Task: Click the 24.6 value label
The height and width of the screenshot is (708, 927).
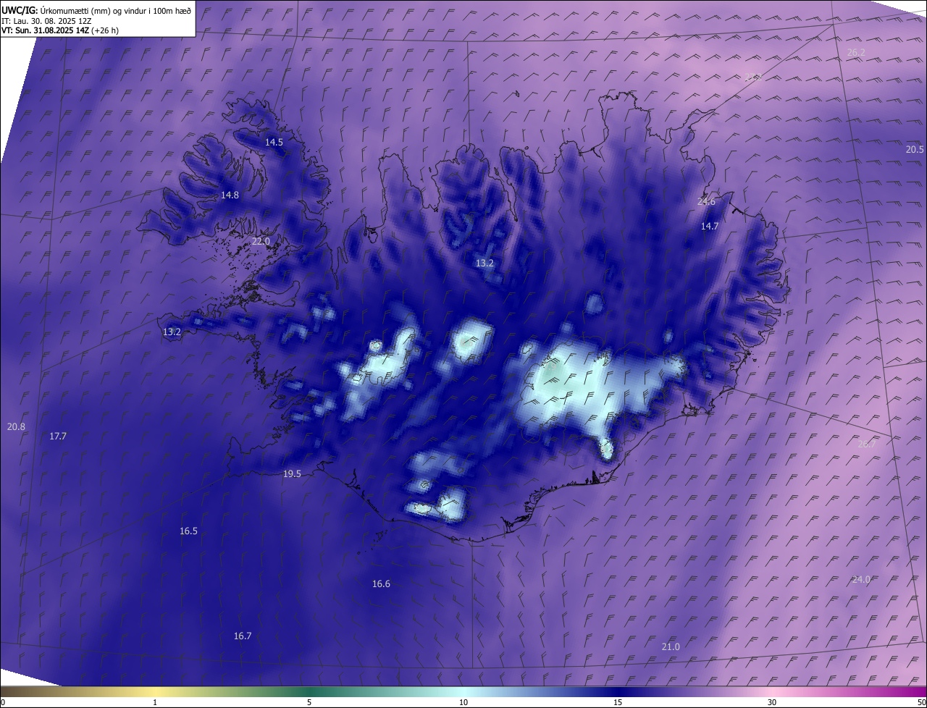Action: pos(706,202)
